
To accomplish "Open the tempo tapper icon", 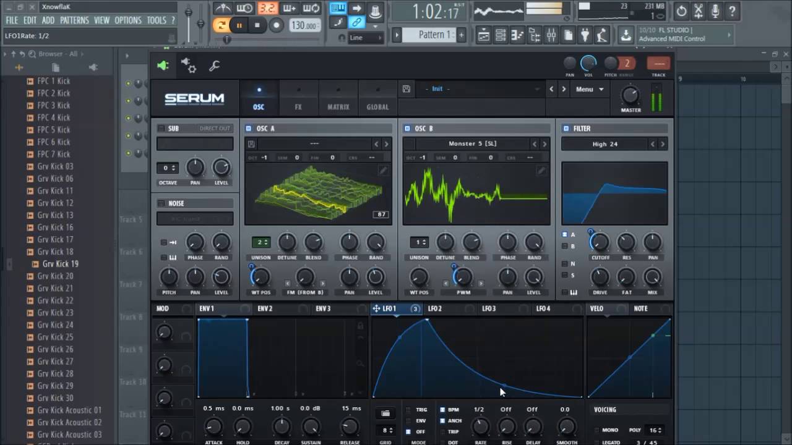I will [x=601, y=36].
